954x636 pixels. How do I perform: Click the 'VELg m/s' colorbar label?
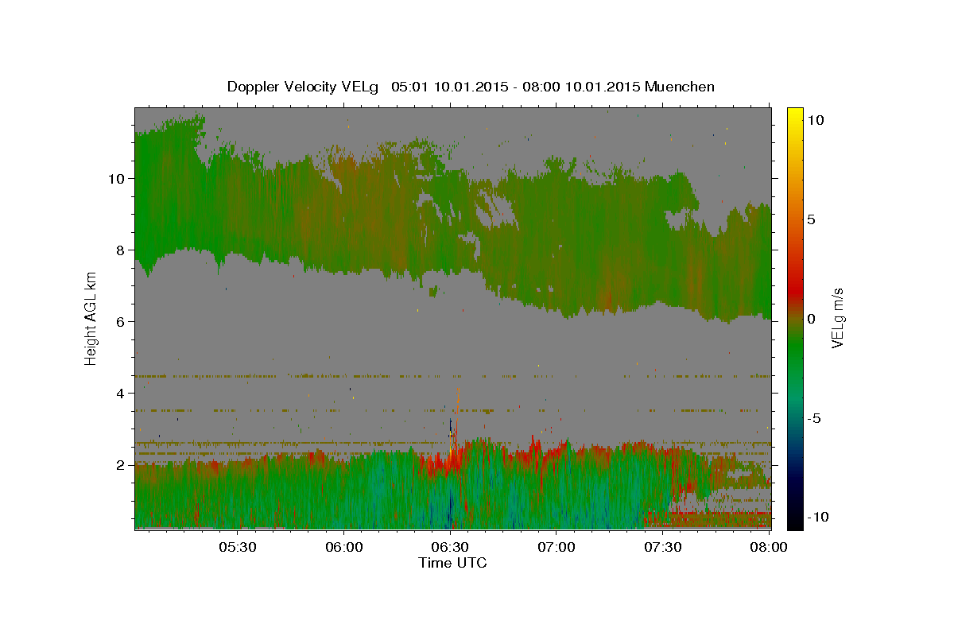[837, 318]
